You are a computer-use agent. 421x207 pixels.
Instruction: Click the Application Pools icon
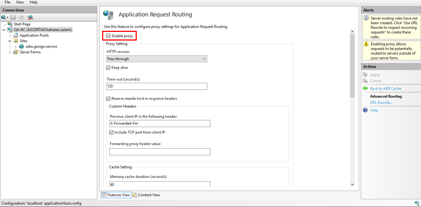[x=16, y=35]
